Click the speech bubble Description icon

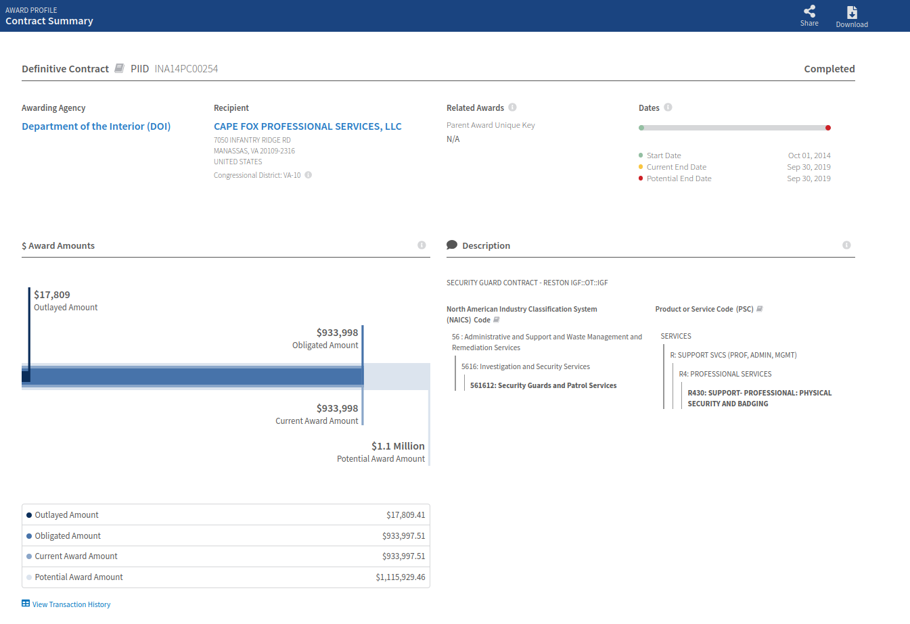452,245
